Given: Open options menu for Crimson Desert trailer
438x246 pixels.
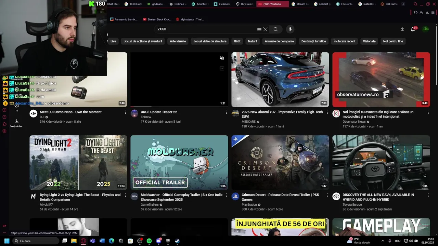Looking at the screenshot, I should coord(327,195).
